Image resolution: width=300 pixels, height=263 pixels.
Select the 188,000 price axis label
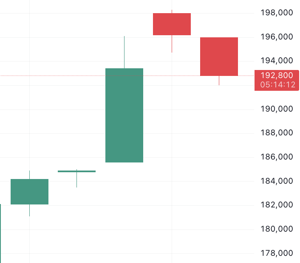[x=277, y=133]
